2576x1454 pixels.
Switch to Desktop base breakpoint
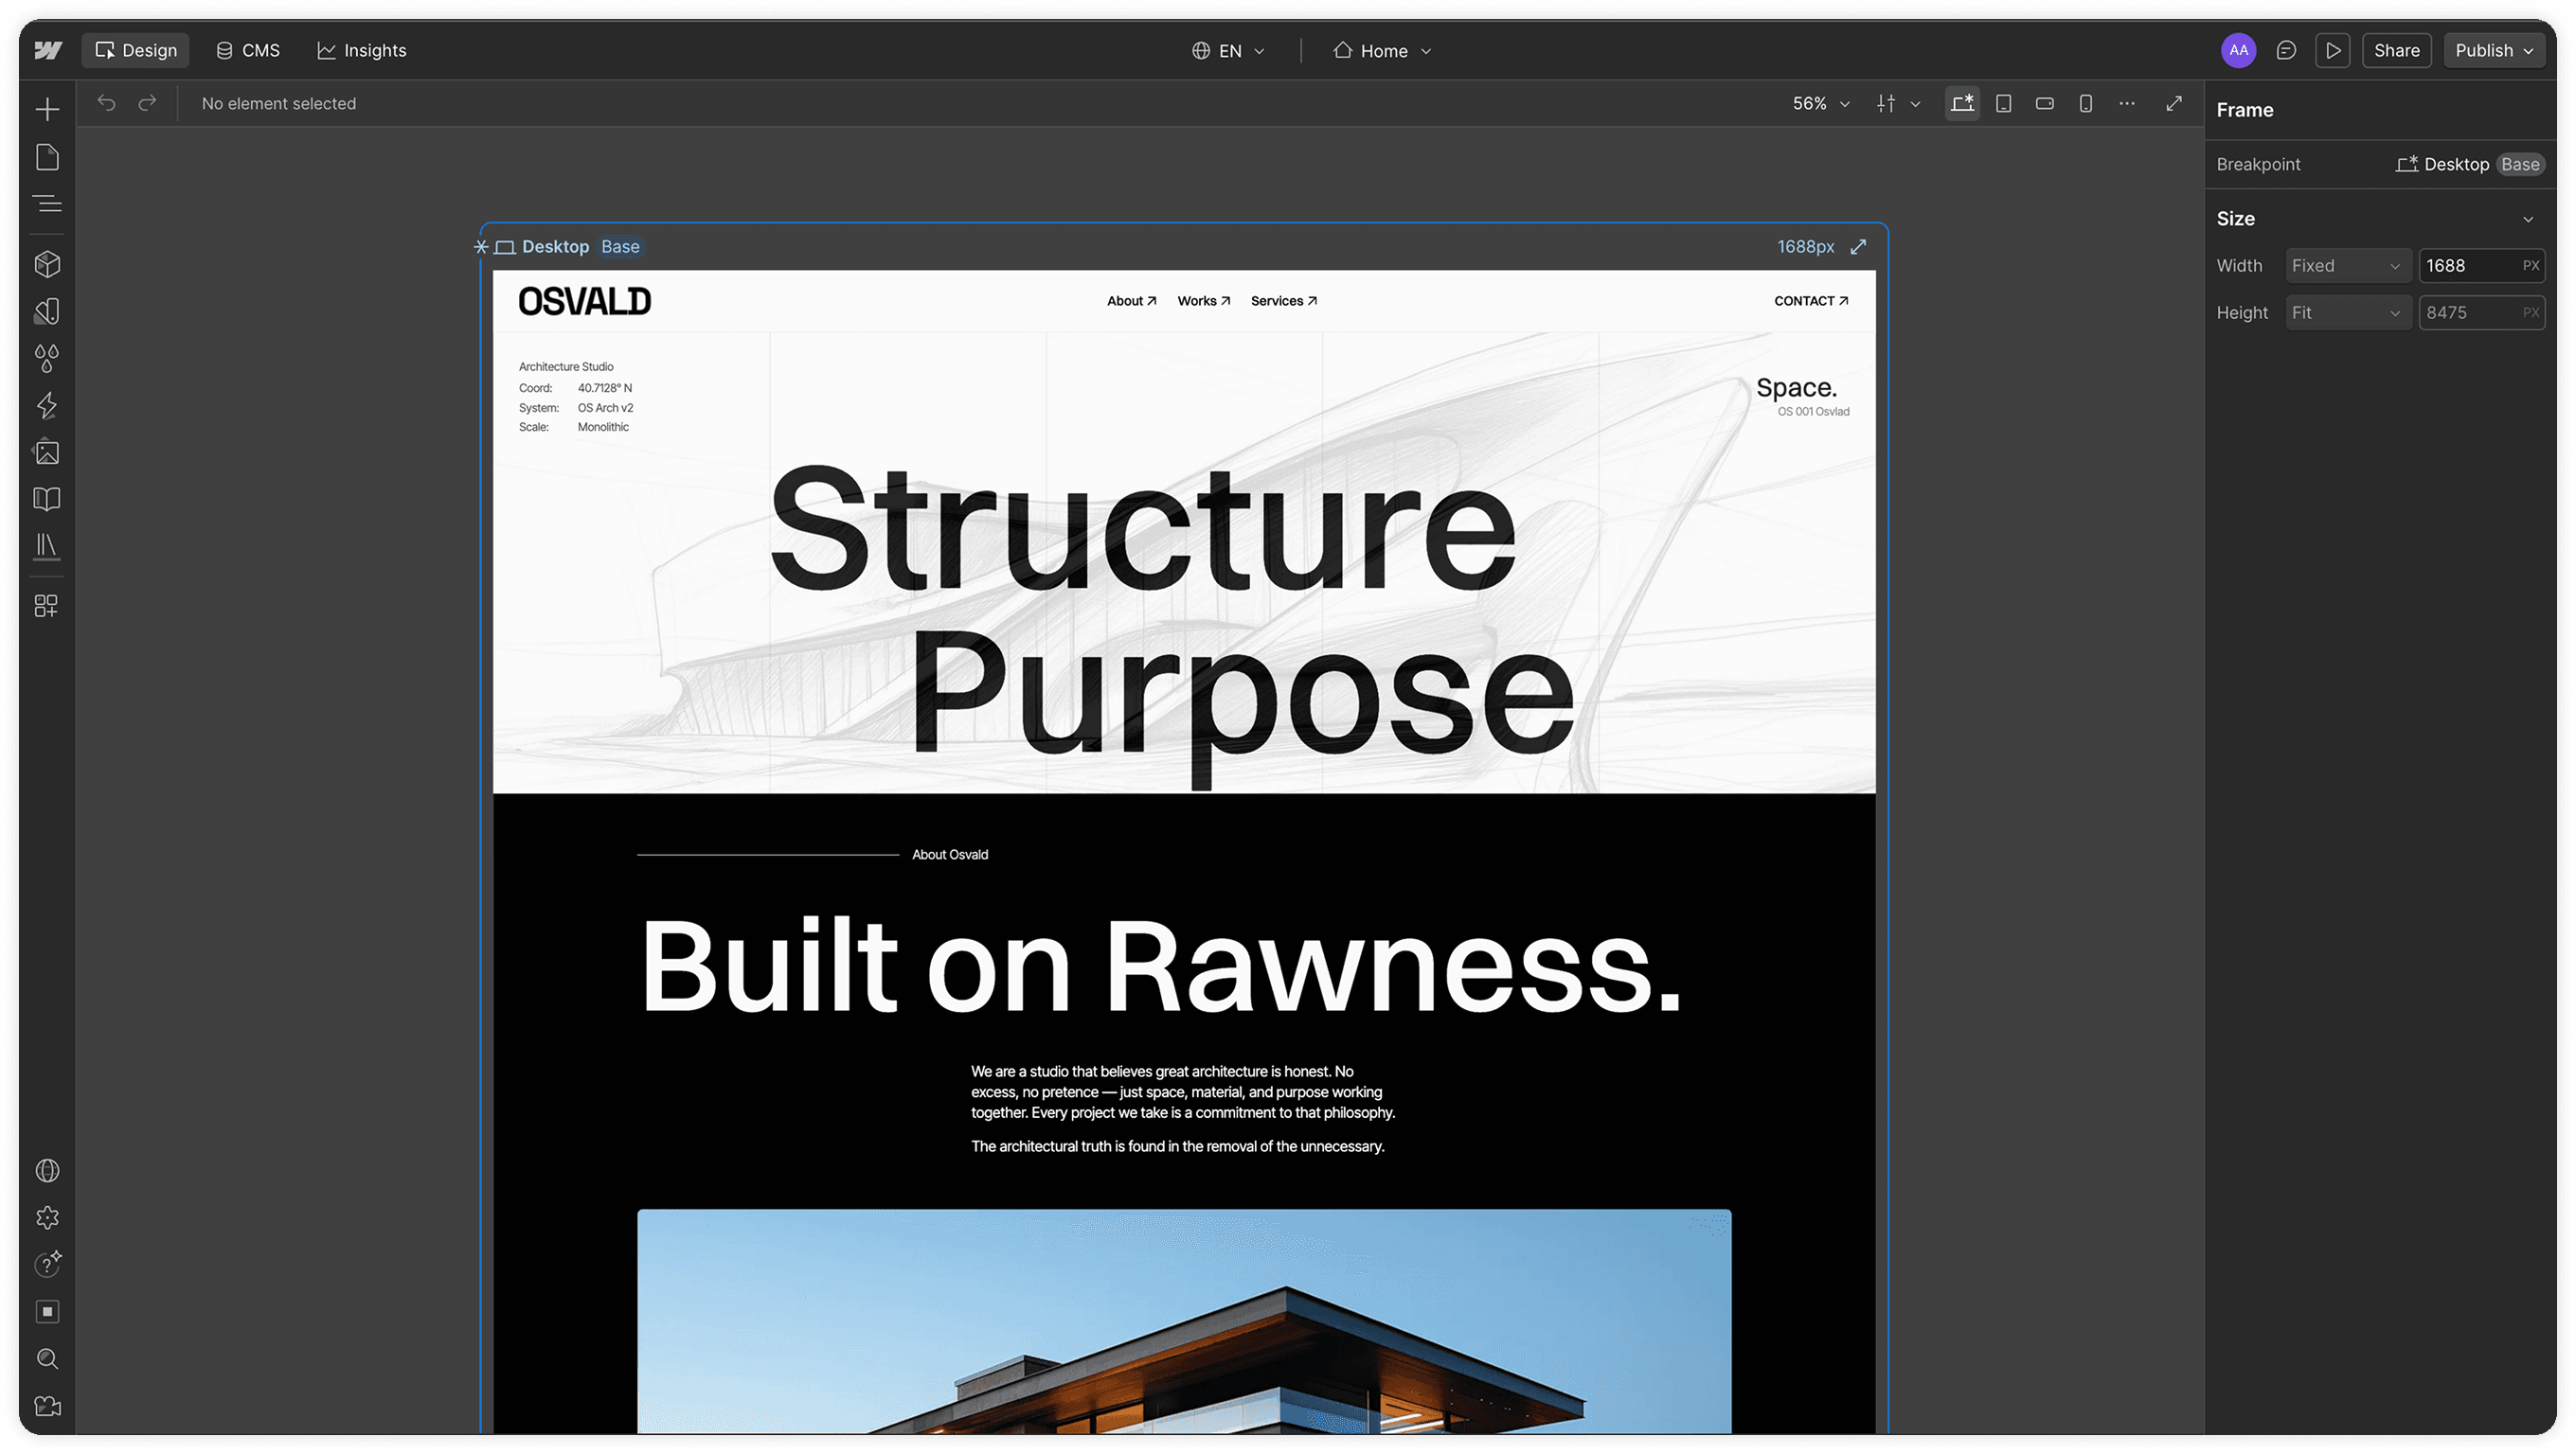tap(1962, 103)
